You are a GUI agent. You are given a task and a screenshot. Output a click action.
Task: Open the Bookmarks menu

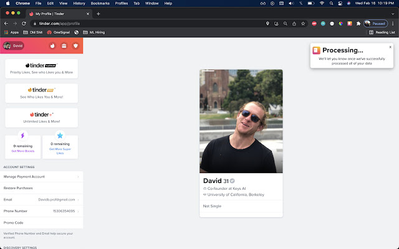[100, 3]
